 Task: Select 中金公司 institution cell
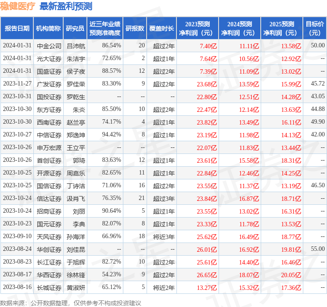[49, 46]
